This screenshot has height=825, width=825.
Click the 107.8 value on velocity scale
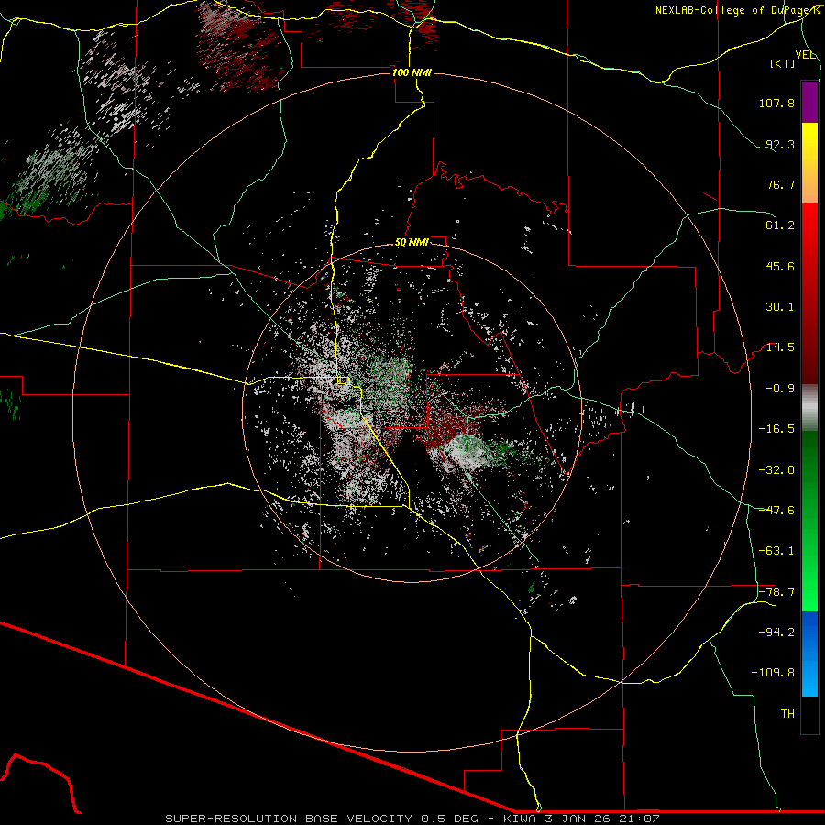pyautogui.click(x=776, y=103)
